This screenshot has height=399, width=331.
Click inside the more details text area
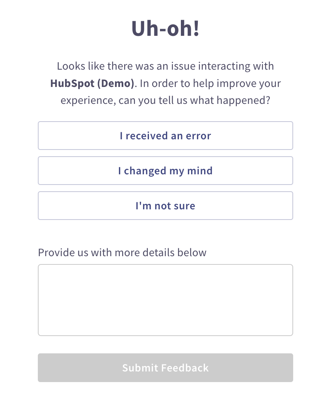tap(165, 300)
